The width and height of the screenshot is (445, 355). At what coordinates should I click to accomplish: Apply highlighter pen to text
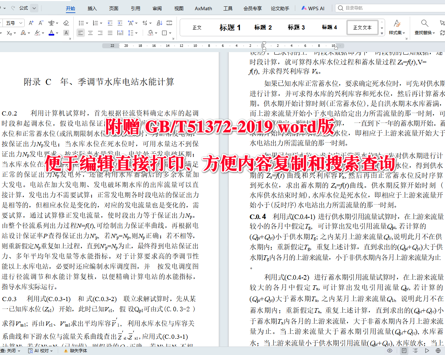(37, 33)
